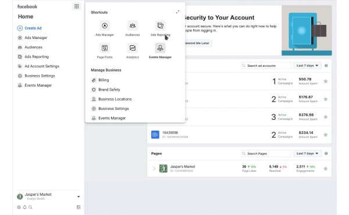The image size is (349, 215).
Task: Open Ads Manager shortcut icon
Action: point(105,26)
